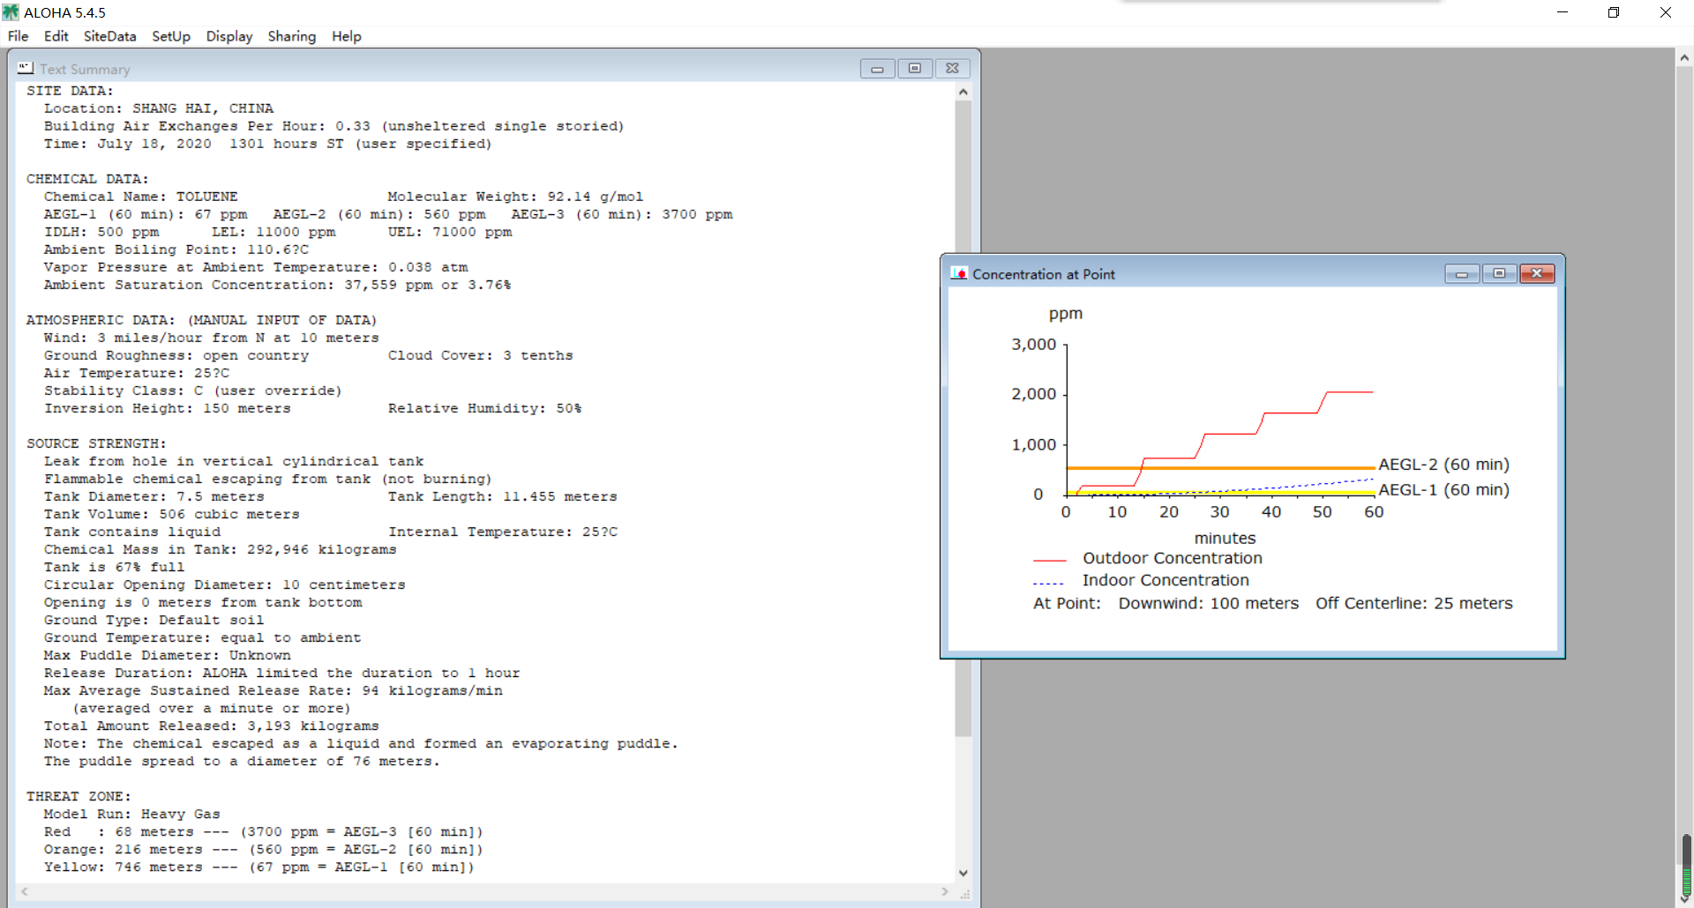This screenshot has width=1694, height=908.
Task: Click 'Tank Diameter: 7.5 meters' text
Action: pyautogui.click(x=154, y=496)
